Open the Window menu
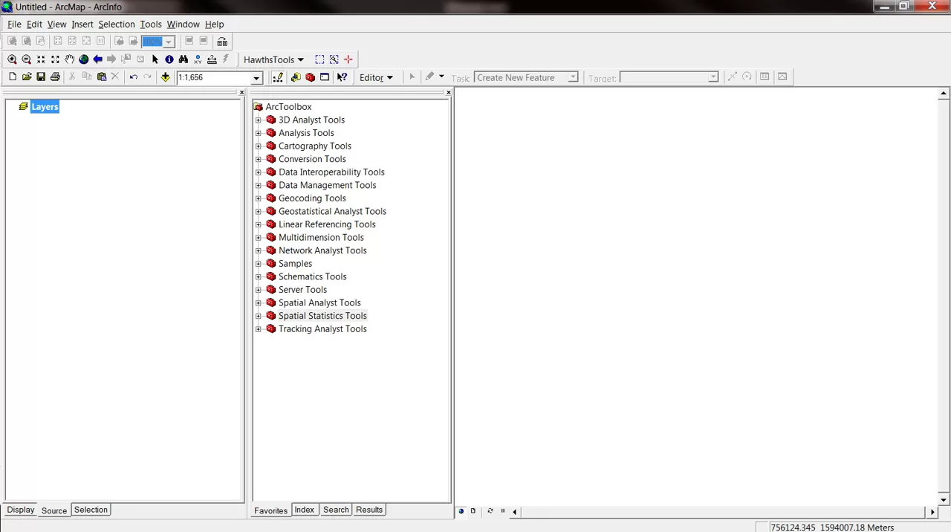 [x=183, y=25]
